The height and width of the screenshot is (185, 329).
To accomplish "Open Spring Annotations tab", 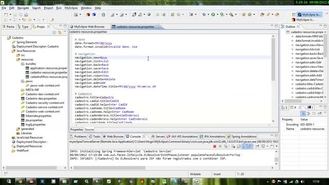I will 242,136.
